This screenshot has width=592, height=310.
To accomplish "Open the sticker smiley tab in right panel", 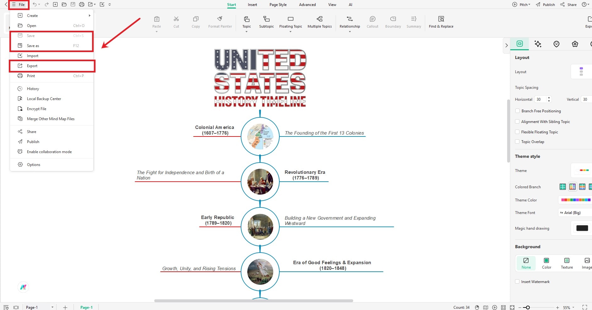I will point(556,44).
